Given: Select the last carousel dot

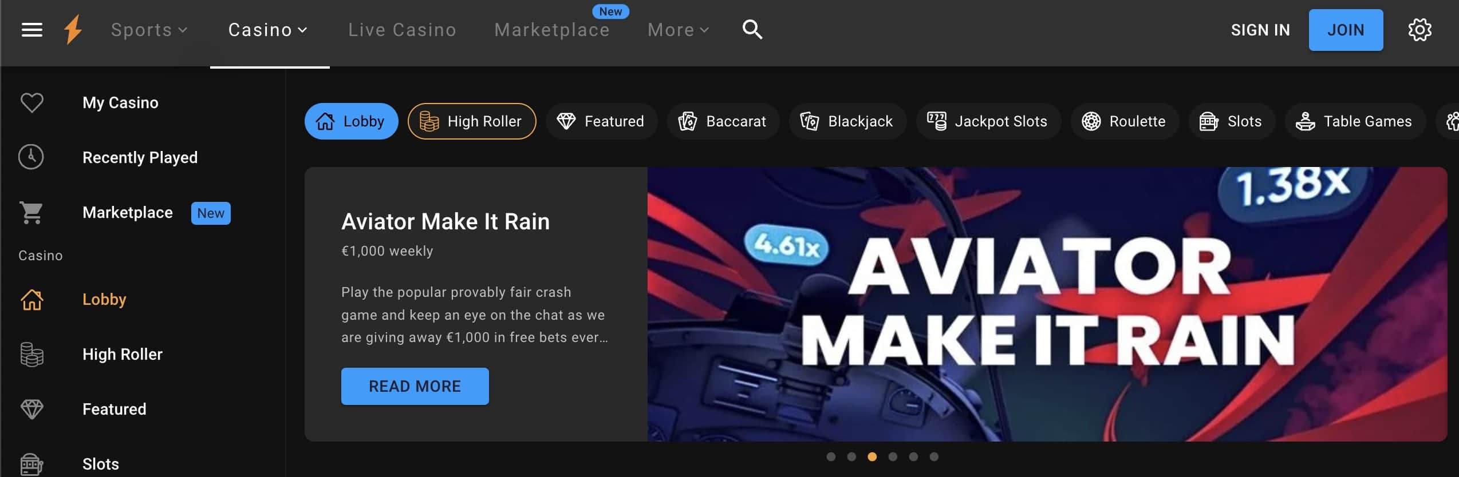Looking at the screenshot, I should (934, 456).
